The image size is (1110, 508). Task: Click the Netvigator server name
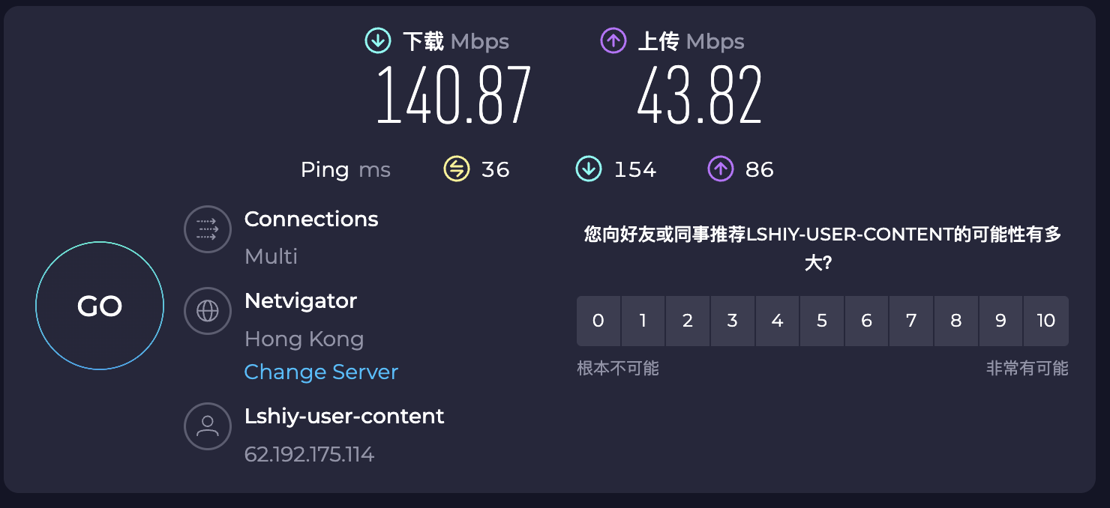[301, 301]
